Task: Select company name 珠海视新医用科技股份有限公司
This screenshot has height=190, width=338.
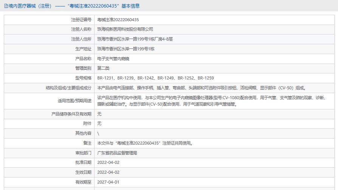Action: coord(125,29)
